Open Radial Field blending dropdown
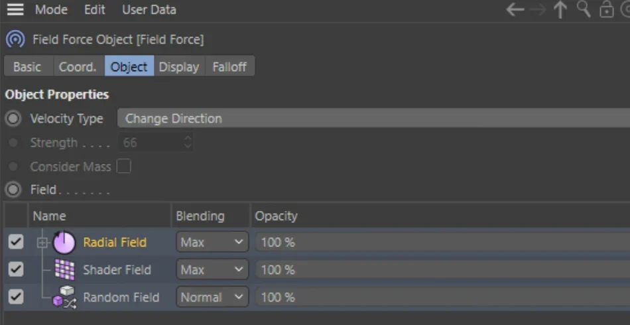 pyautogui.click(x=212, y=242)
